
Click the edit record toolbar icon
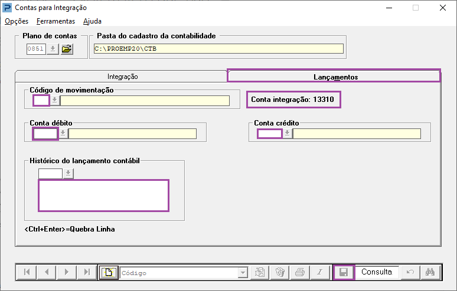tap(260, 272)
